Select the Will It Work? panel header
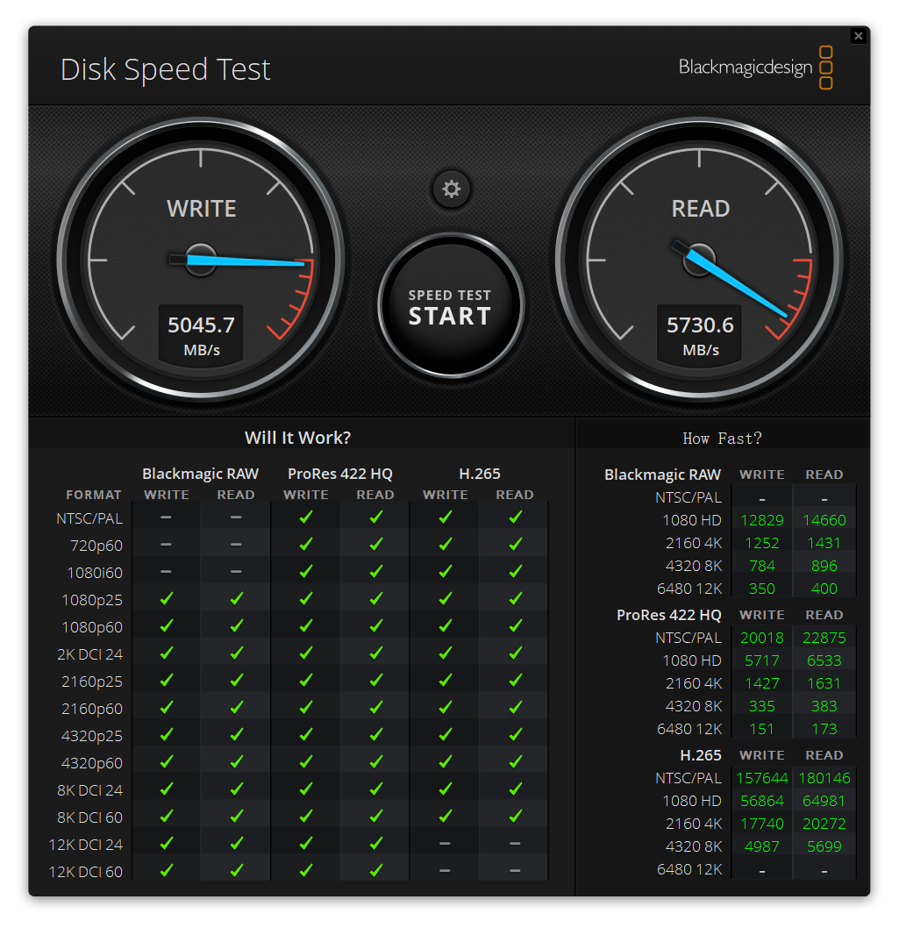Image resolution: width=899 pixels, height=928 pixels. point(297,438)
